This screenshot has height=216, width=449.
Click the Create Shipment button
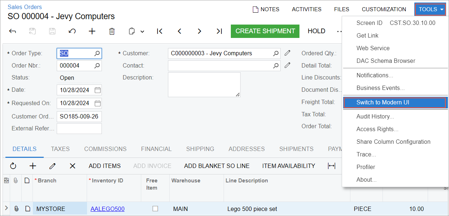click(x=265, y=31)
